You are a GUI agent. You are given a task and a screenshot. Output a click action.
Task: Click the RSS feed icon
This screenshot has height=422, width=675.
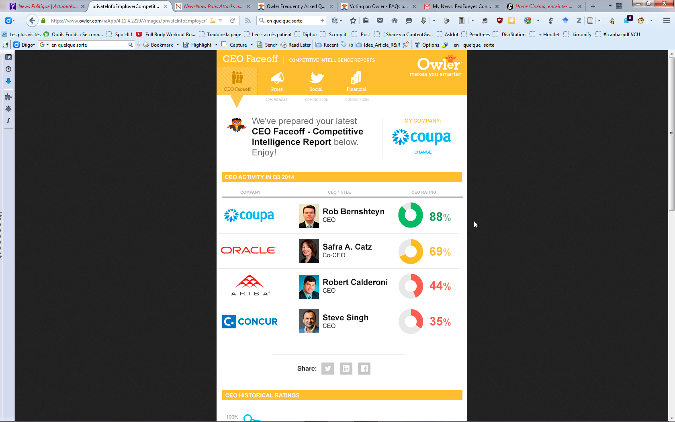[x=248, y=20]
